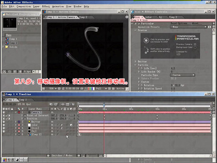The image size is (217, 163).
Task: Open Animation menu
Action: pos(58,7)
